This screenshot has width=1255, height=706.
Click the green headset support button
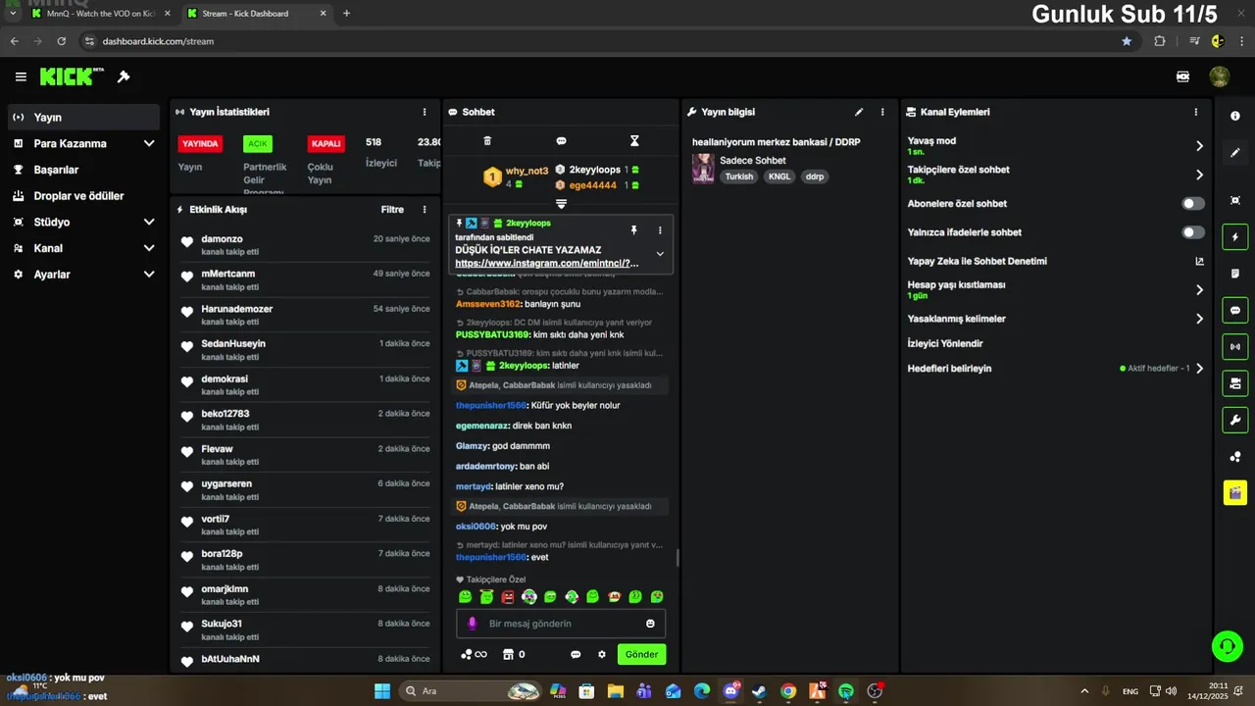click(1227, 645)
